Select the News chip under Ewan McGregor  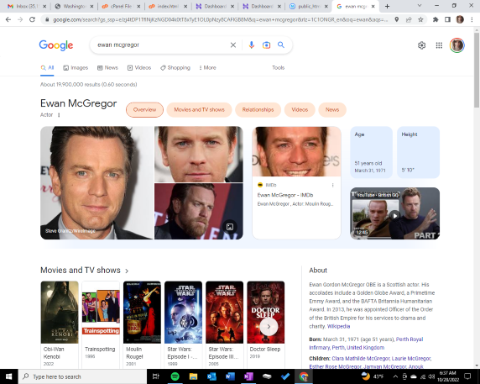[332, 110]
